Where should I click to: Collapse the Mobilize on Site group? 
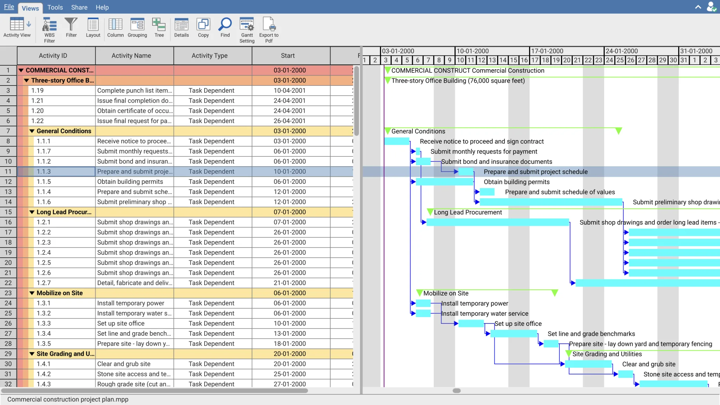(32, 293)
